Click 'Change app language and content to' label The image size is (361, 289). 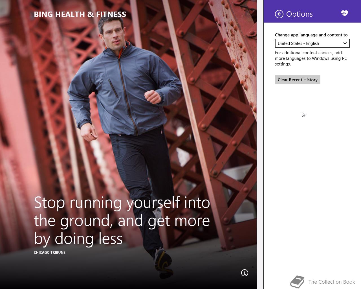tap(311, 35)
